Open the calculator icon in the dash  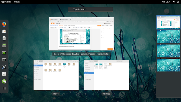click(x=4, y=46)
